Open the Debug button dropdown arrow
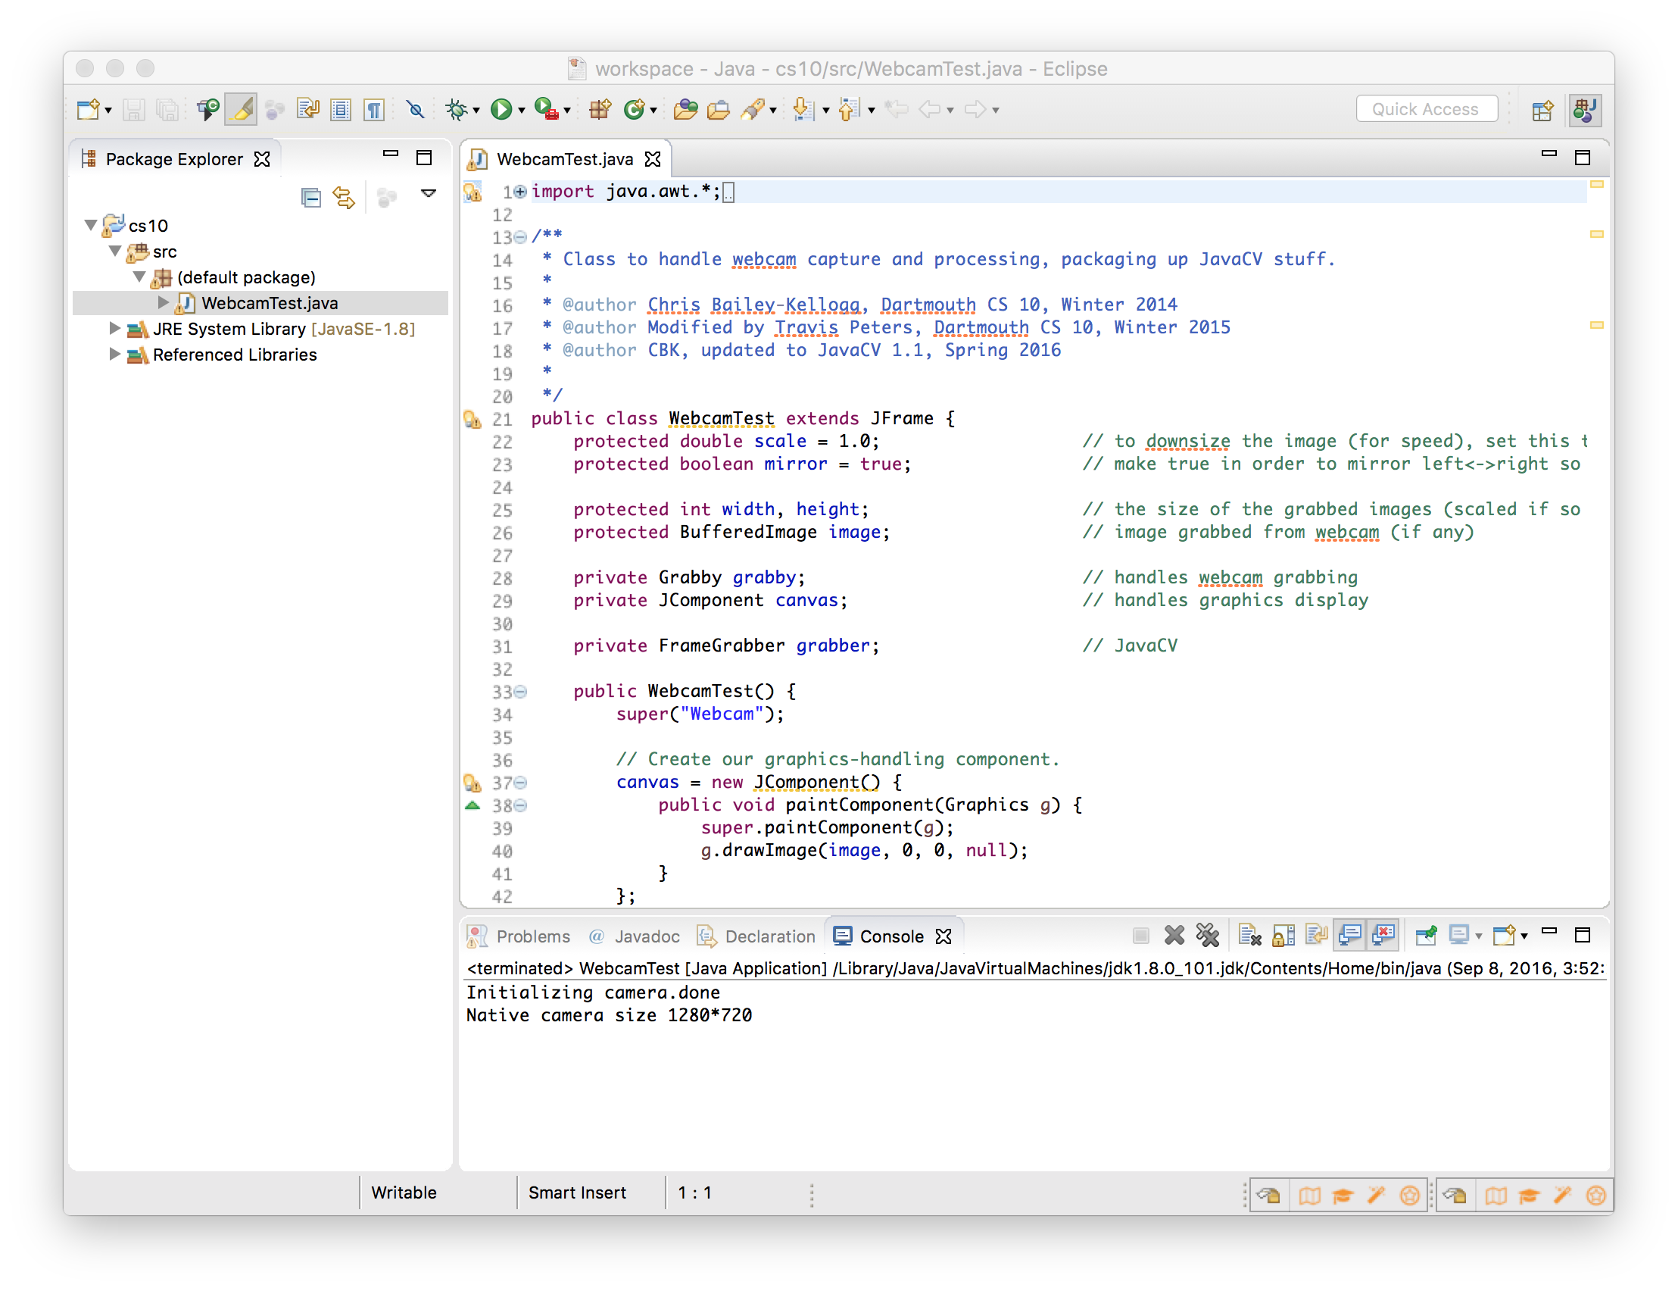 (x=476, y=111)
